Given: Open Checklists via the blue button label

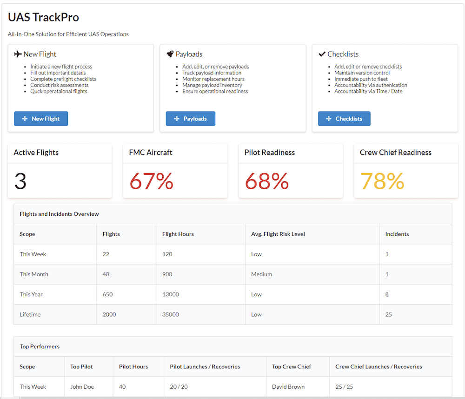Looking at the screenshot, I should click(x=349, y=119).
